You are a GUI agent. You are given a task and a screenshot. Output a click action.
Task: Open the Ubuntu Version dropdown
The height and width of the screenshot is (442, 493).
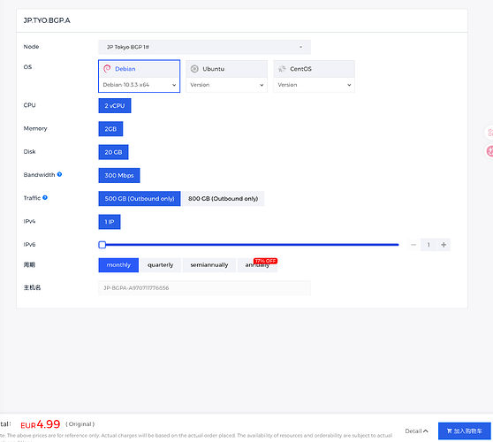(x=226, y=85)
